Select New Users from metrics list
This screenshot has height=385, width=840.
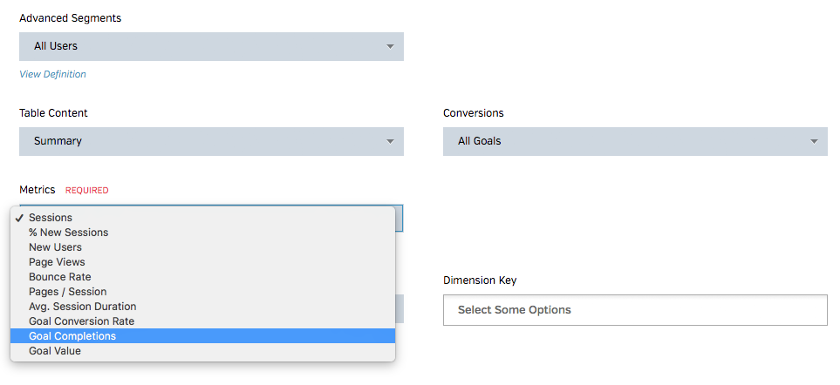click(55, 247)
